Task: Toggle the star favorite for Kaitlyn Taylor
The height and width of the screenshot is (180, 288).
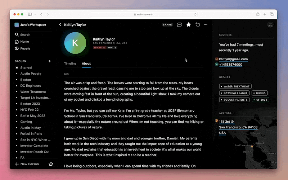Action: click(189, 25)
